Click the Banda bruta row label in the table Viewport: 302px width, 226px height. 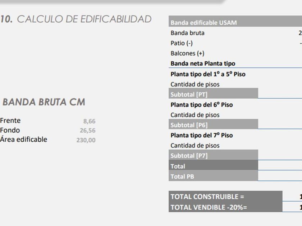pos(187,33)
